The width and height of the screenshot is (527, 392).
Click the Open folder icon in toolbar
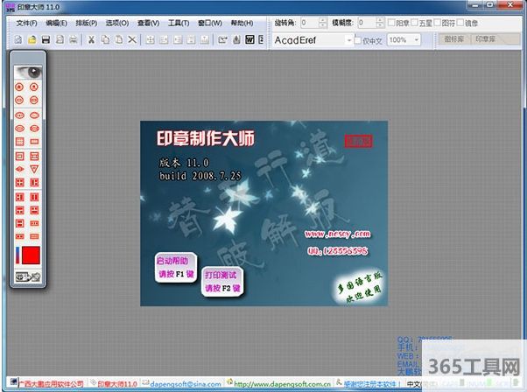coord(32,40)
